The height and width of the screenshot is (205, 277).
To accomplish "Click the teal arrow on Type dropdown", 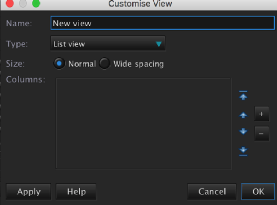I will (159, 44).
